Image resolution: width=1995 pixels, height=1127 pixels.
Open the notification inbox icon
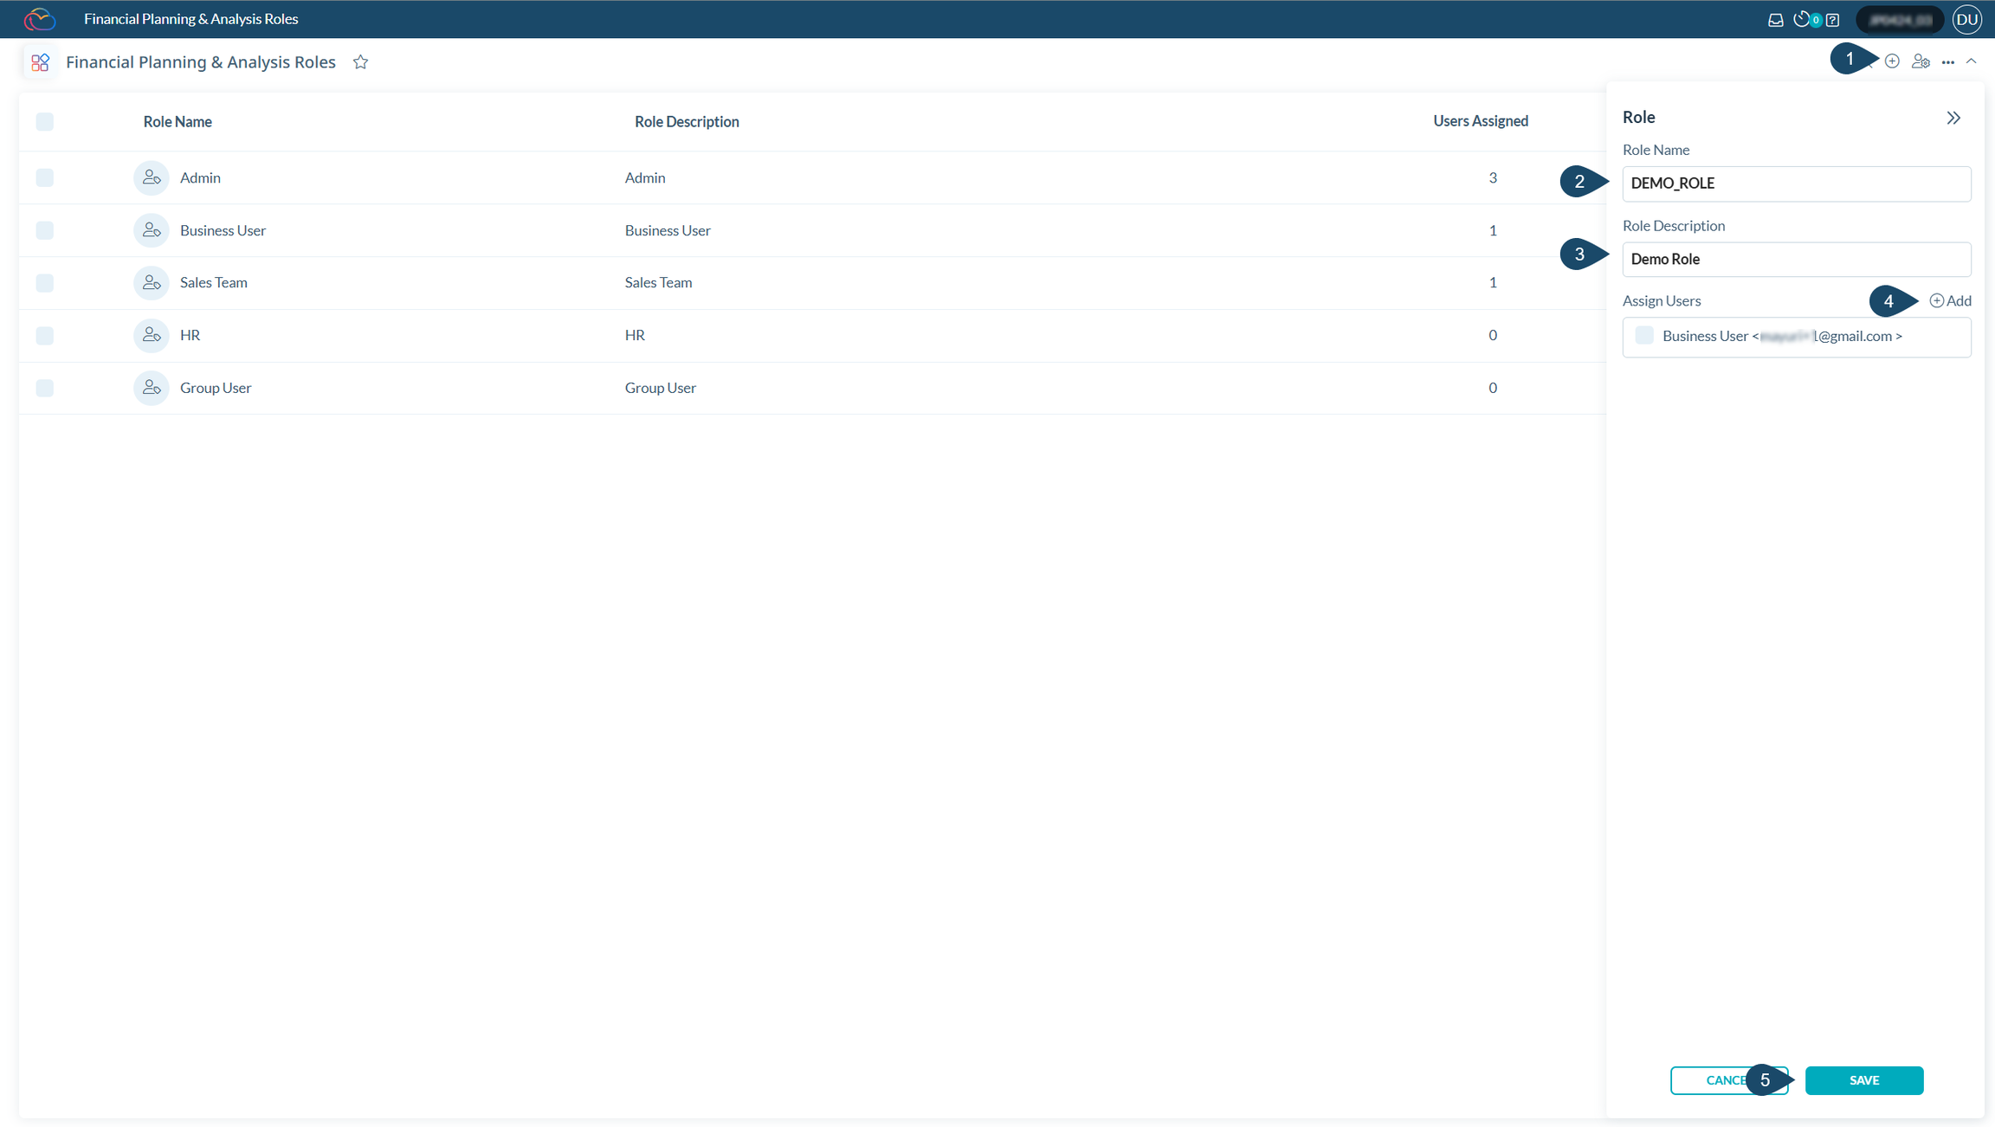click(1776, 19)
